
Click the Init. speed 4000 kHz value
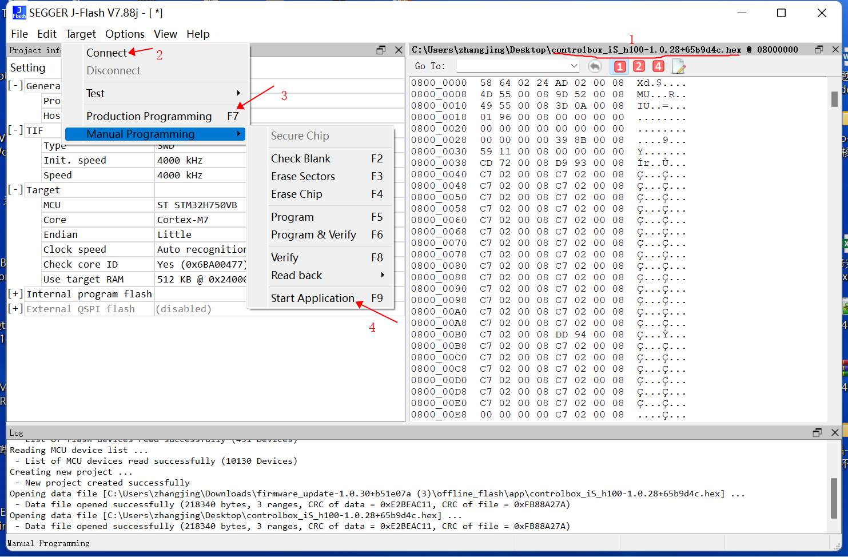pyautogui.click(x=201, y=160)
